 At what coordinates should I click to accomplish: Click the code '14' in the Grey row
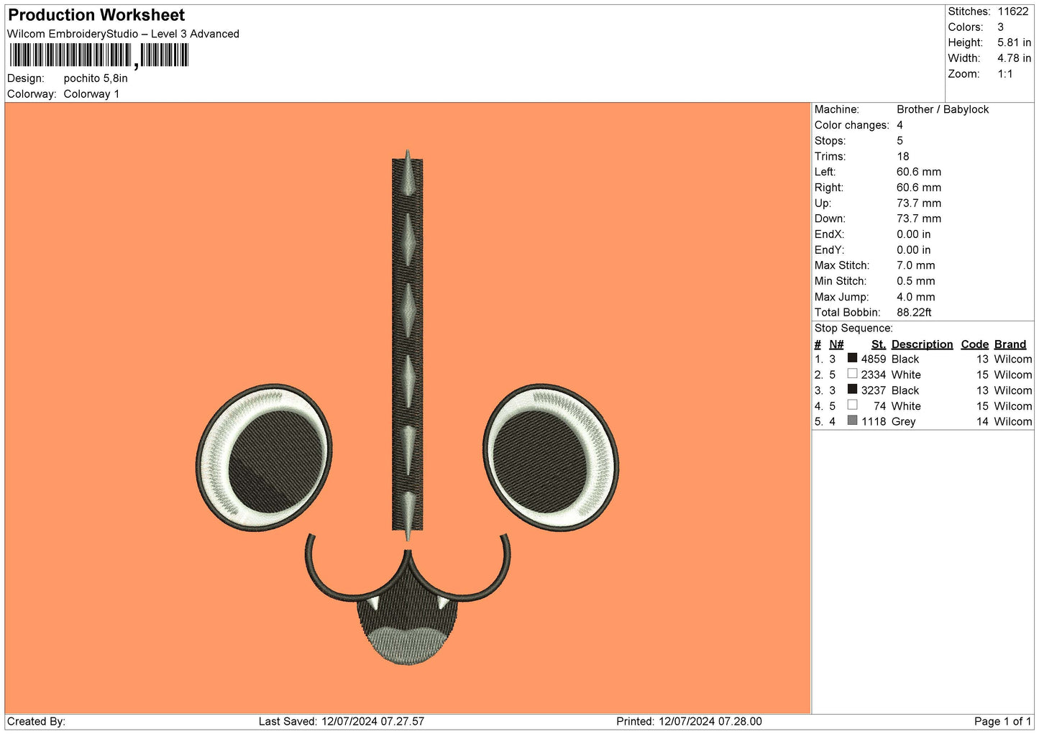pyautogui.click(x=982, y=422)
